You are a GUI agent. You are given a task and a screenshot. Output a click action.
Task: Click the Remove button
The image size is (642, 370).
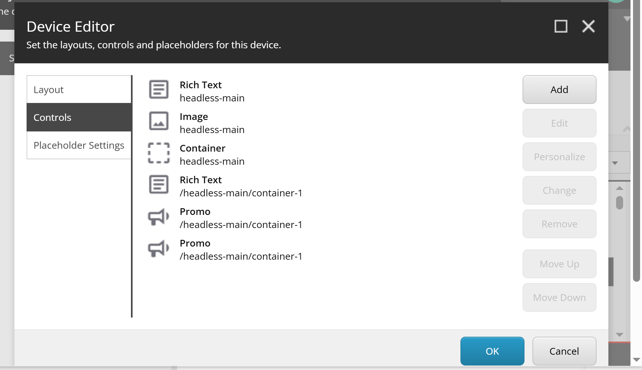pos(559,224)
